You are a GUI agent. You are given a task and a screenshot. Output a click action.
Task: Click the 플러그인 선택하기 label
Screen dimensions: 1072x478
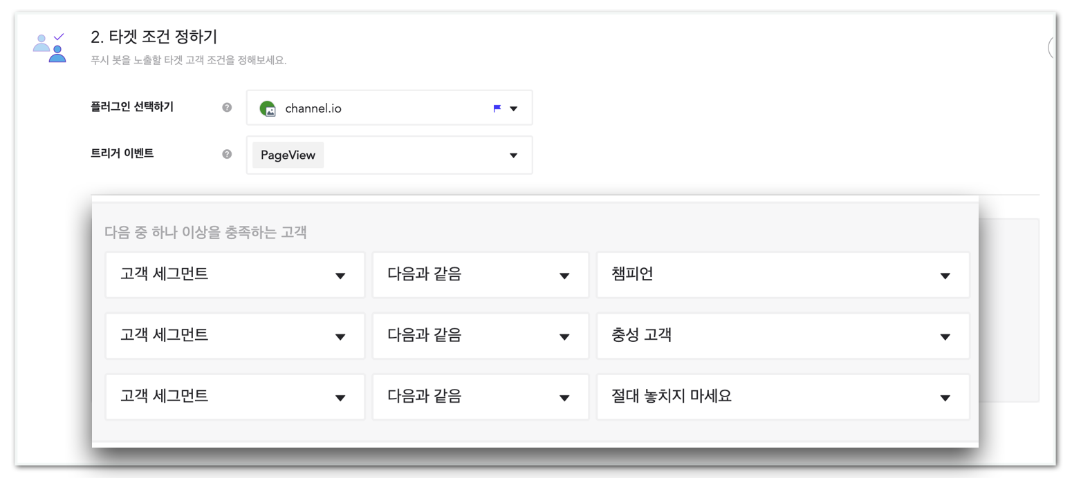pyautogui.click(x=131, y=107)
